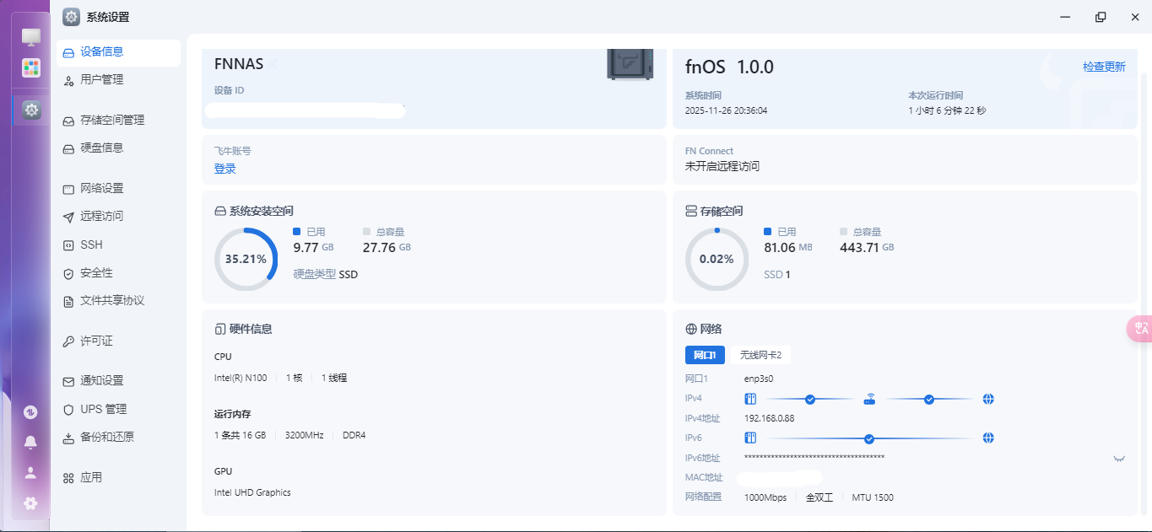Maximize the 系统设置 window
This screenshot has width=1152, height=532.
click(1101, 17)
